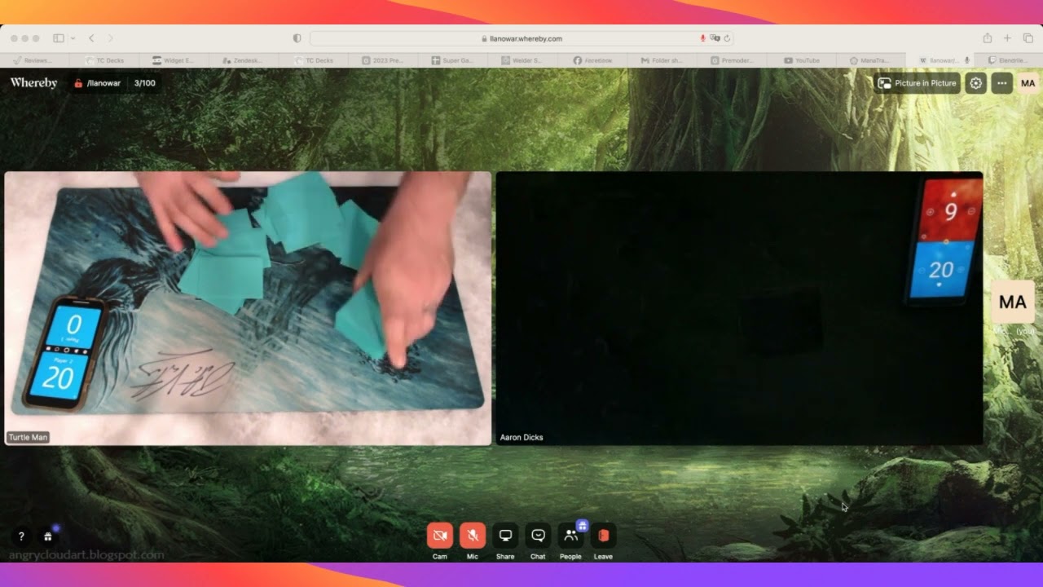Click the MA profile avatar in header
Screen dimensions: 1043x587
pyautogui.click(x=1028, y=83)
